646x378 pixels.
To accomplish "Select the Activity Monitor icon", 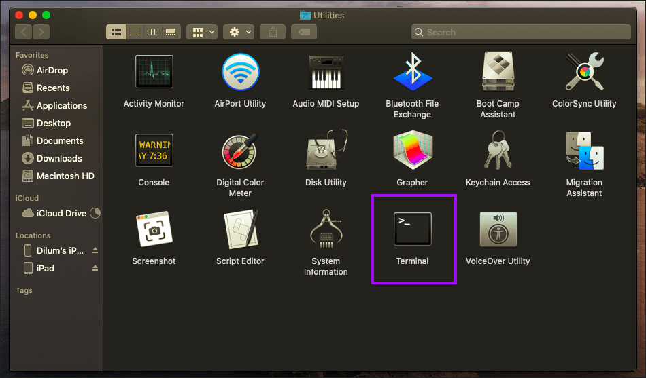I will pos(154,71).
